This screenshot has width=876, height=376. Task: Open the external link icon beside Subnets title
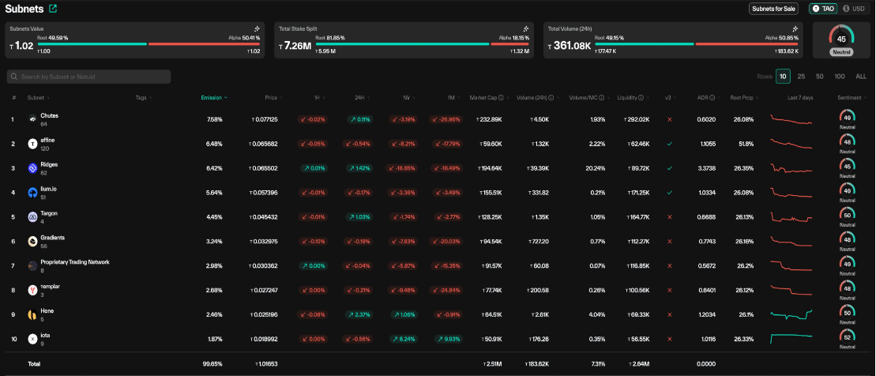click(x=53, y=9)
